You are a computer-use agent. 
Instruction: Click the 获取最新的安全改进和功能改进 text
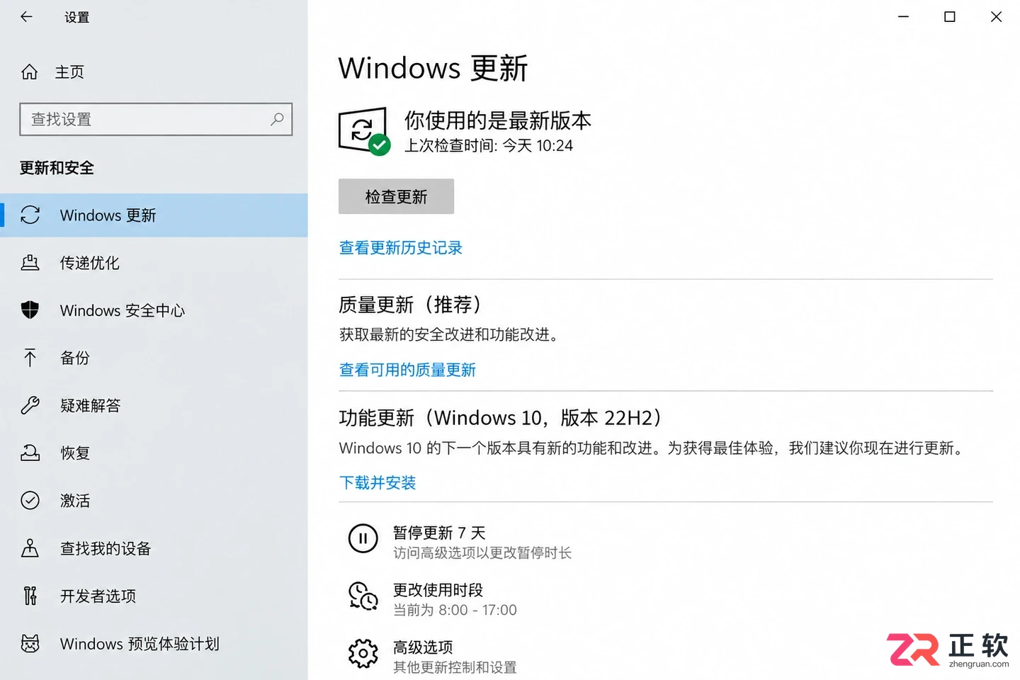(x=450, y=334)
